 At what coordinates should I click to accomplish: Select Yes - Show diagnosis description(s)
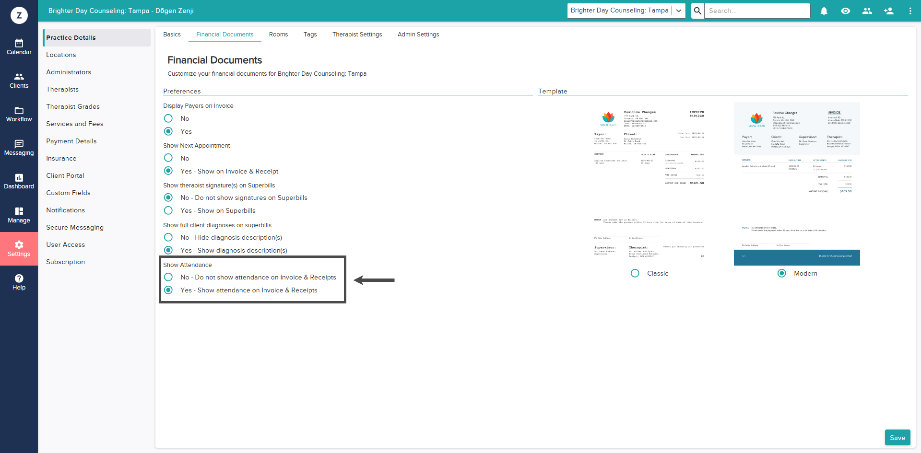pos(168,250)
